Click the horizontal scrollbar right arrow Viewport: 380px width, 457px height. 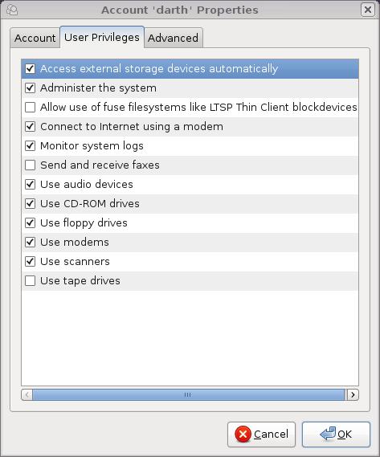[353, 394]
